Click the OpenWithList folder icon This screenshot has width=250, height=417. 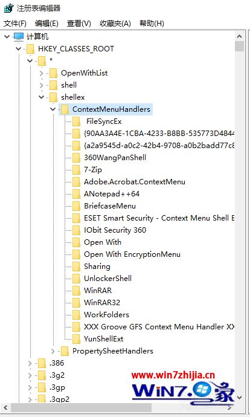point(53,73)
